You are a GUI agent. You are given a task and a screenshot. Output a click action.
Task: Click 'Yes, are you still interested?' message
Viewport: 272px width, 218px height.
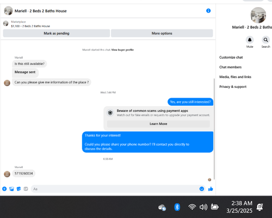[190, 102]
